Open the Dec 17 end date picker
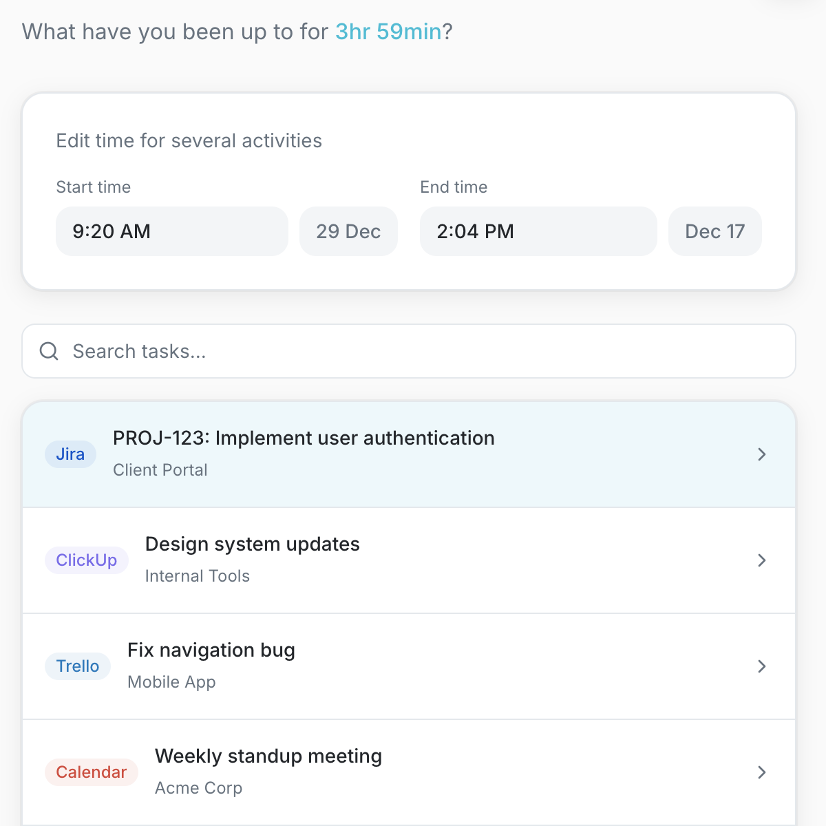This screenshot has height=826, width=826. click(714, 231)
